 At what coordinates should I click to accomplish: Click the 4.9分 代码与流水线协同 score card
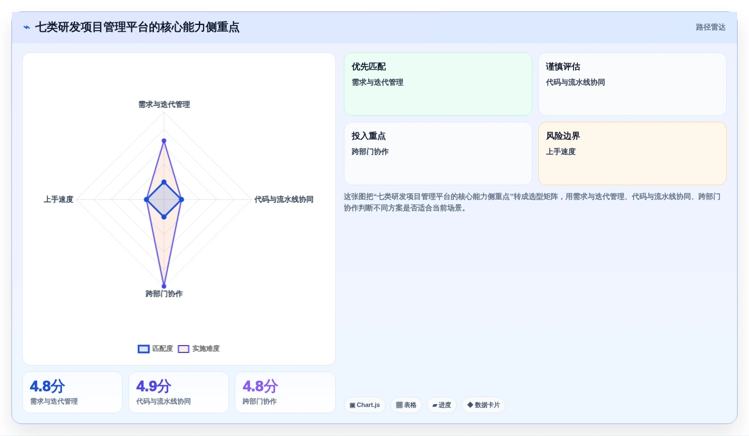coord(178,392)
